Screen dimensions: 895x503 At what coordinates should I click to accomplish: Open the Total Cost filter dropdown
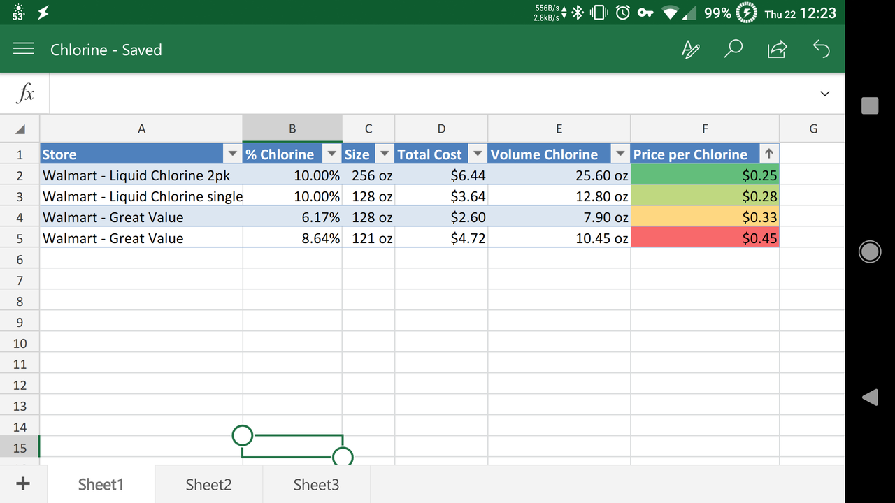pos(478,154)
